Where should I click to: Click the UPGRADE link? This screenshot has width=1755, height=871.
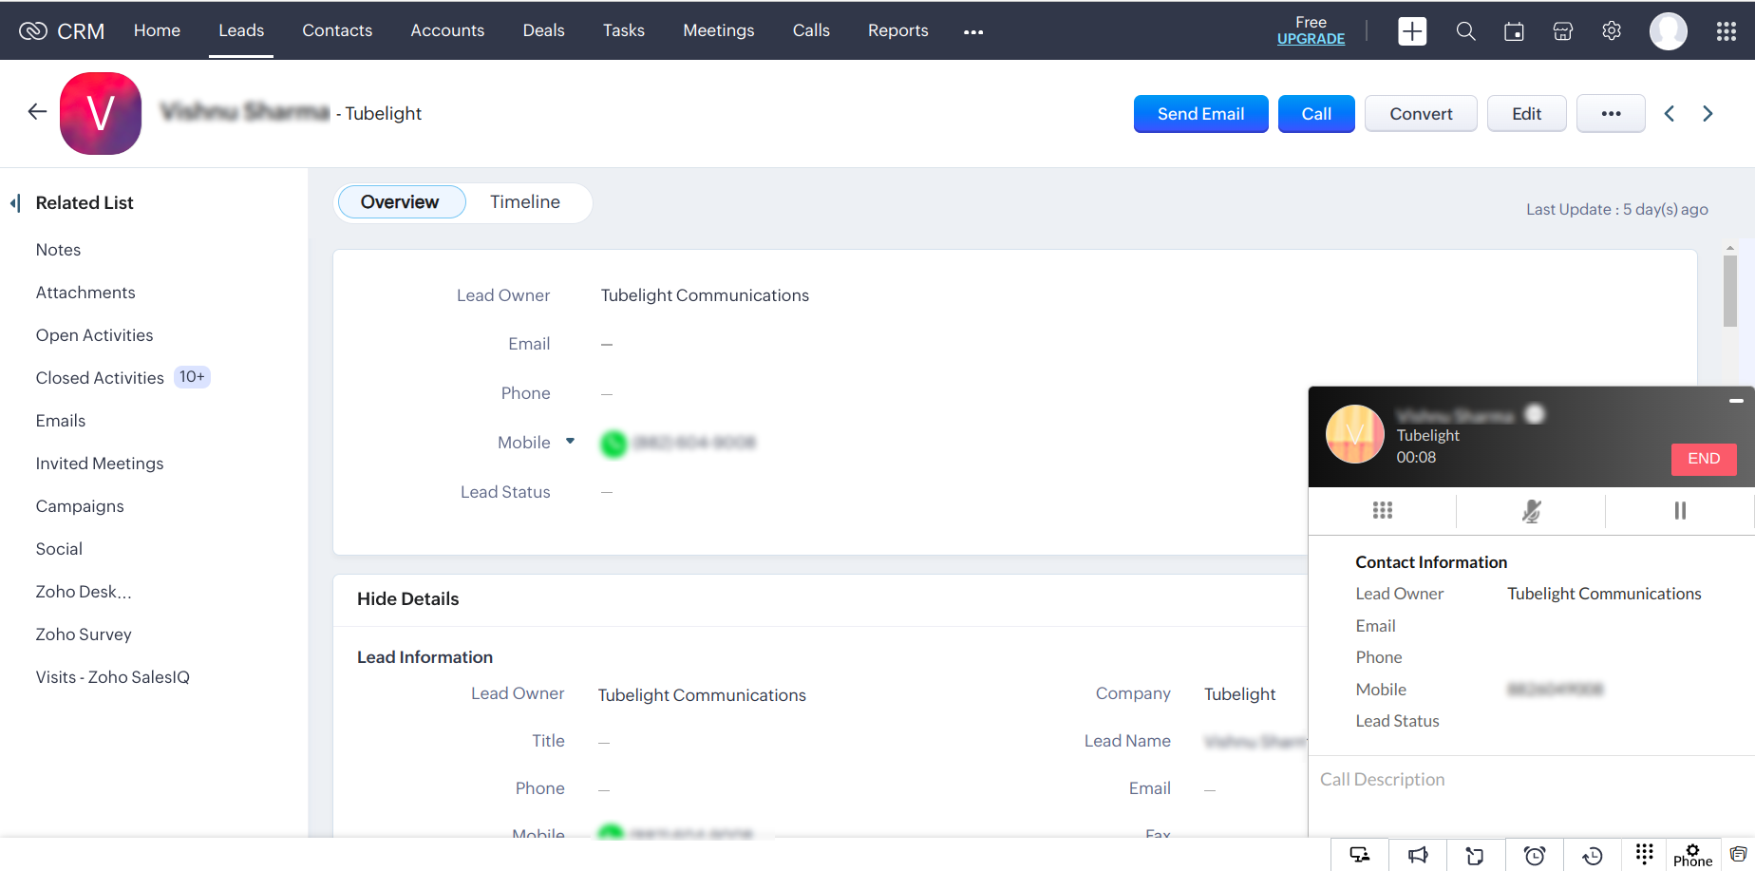tap(1311, 39)
